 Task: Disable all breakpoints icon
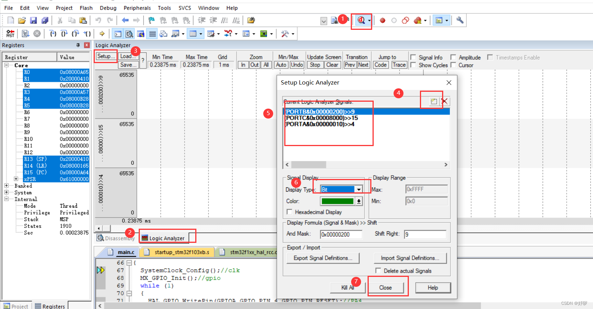click(405, 20)
